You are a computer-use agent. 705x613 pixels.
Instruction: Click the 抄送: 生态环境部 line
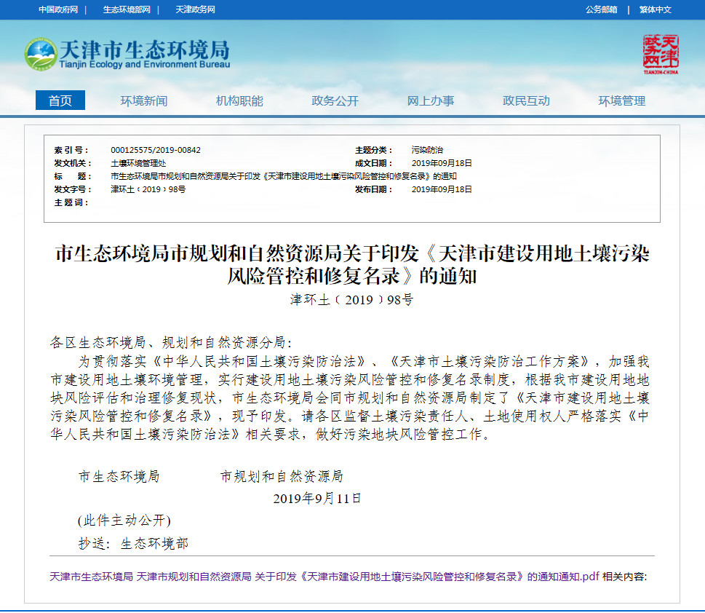(134, 543)
